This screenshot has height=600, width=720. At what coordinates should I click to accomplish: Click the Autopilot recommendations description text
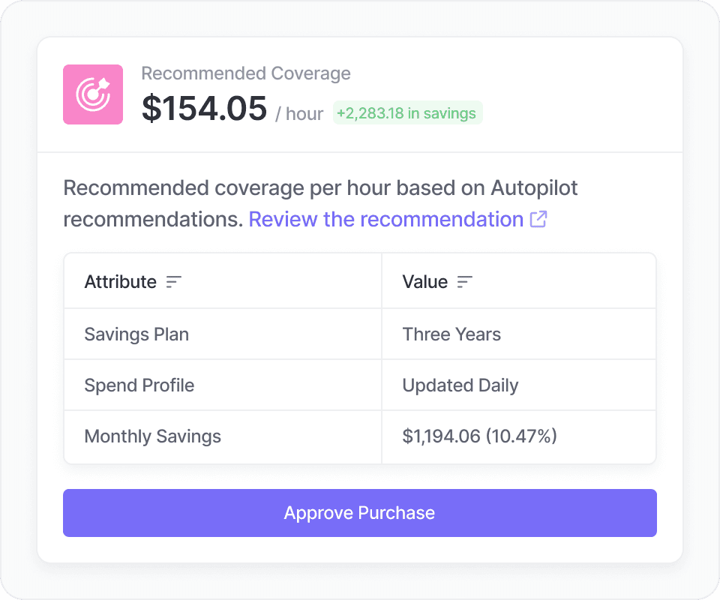[x=320, y=187]
